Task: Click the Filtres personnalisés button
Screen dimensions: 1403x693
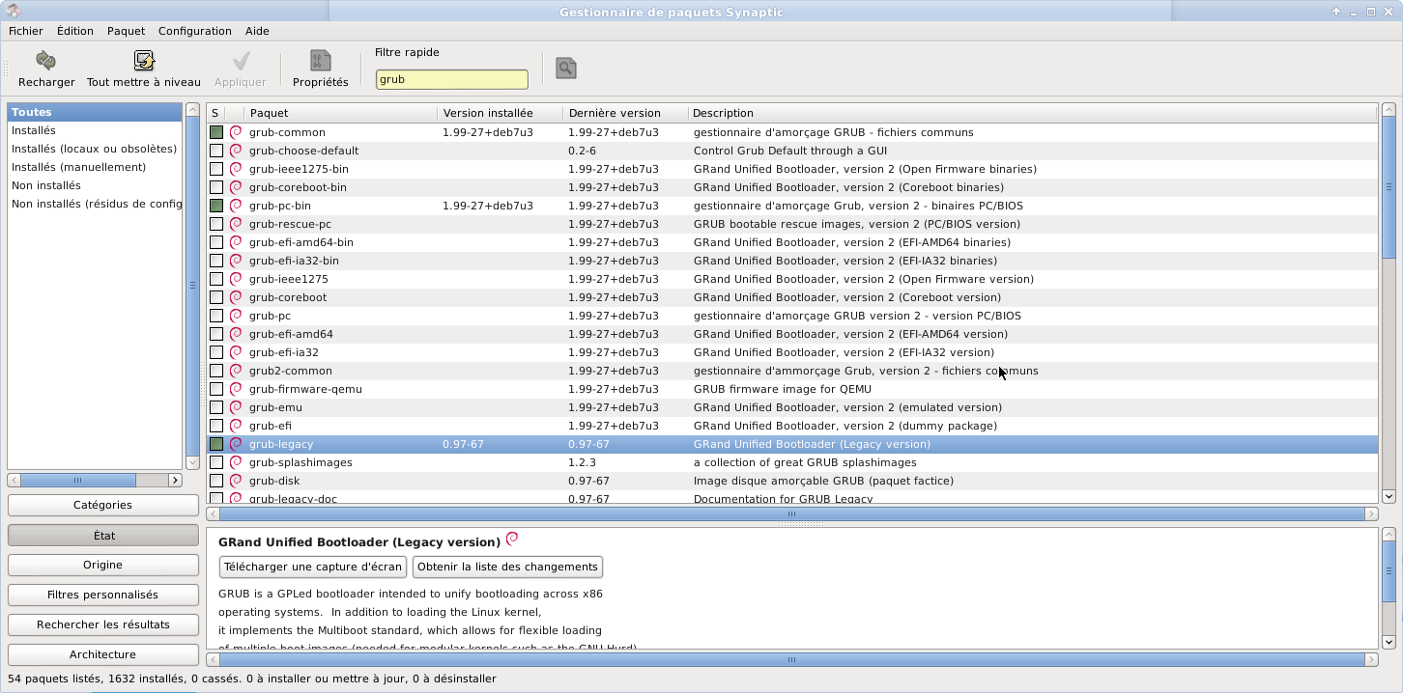Action: click(102, 595)
